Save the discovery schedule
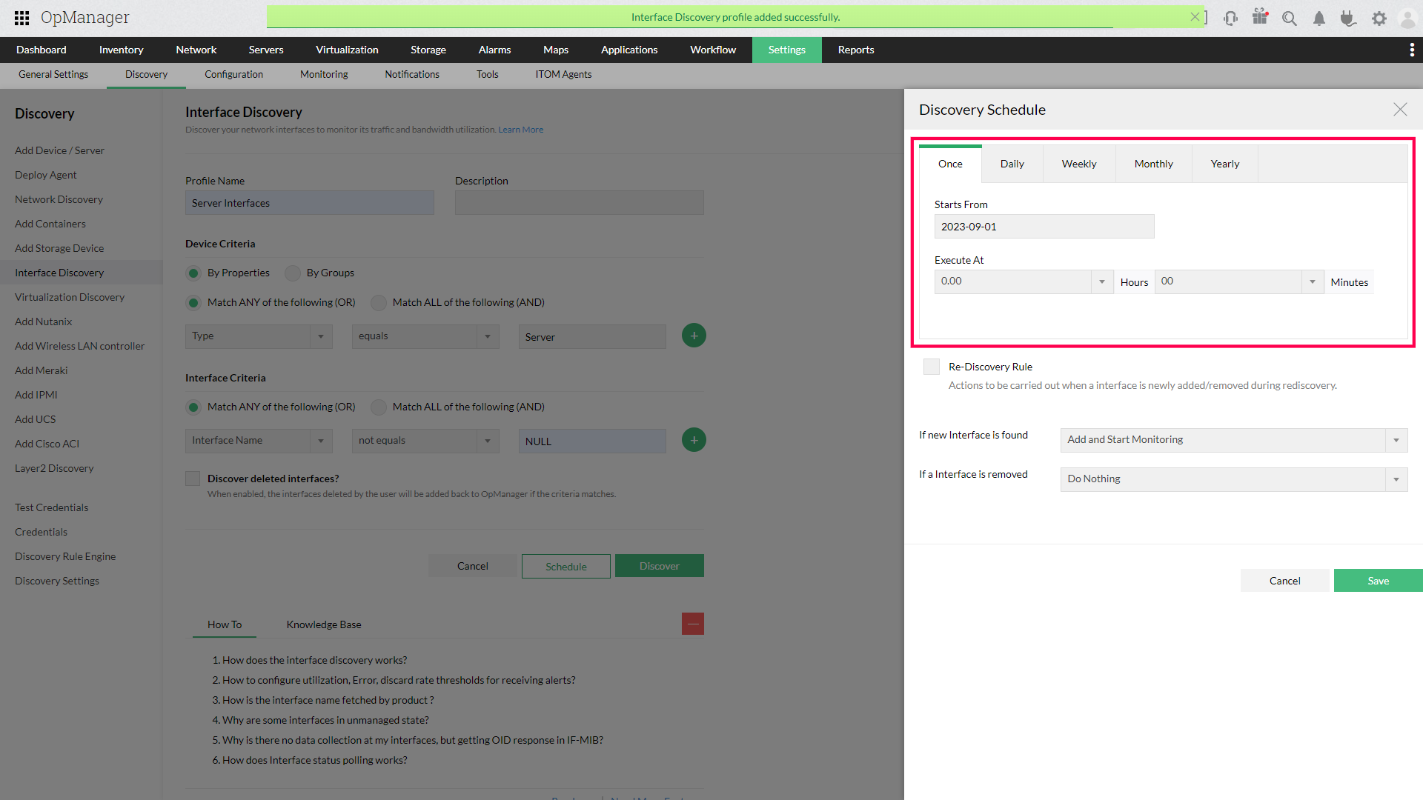 (x=1378, y=581)
